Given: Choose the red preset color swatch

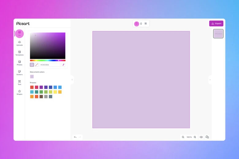Looking at the screenshot, I should [x=32, y=87].
